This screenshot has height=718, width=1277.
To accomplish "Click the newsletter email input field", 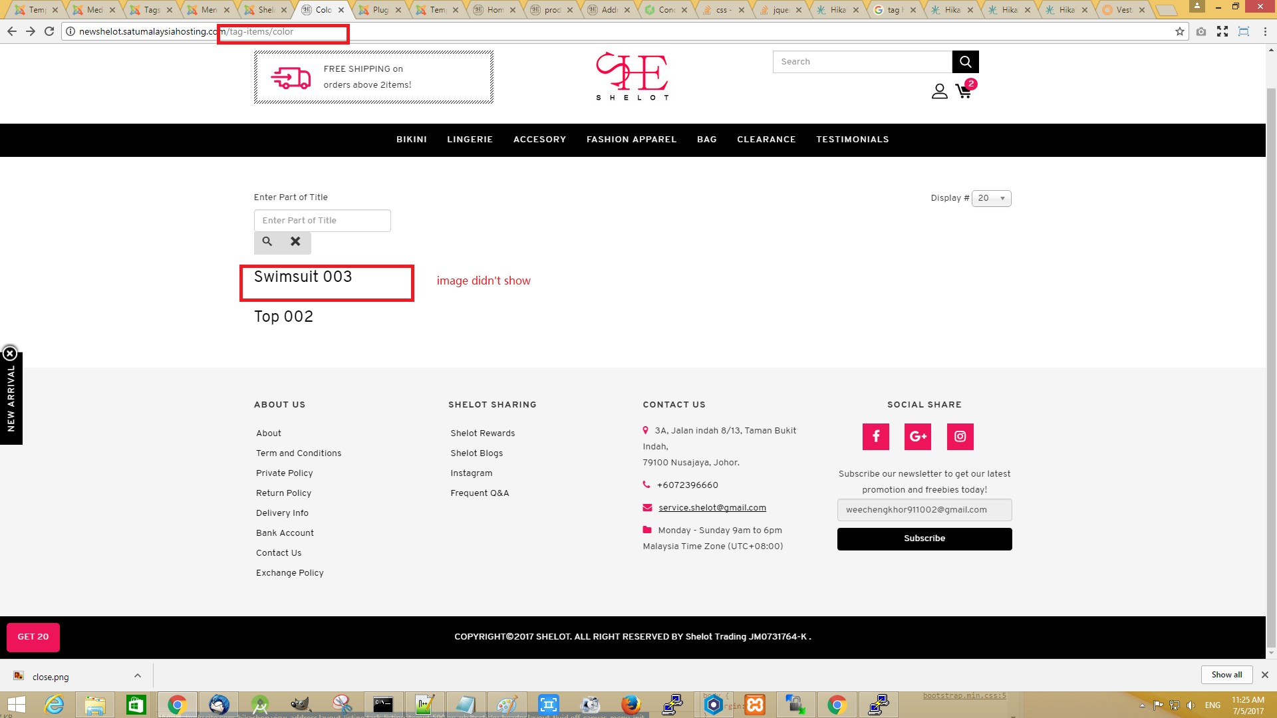I will coord(924,510).
